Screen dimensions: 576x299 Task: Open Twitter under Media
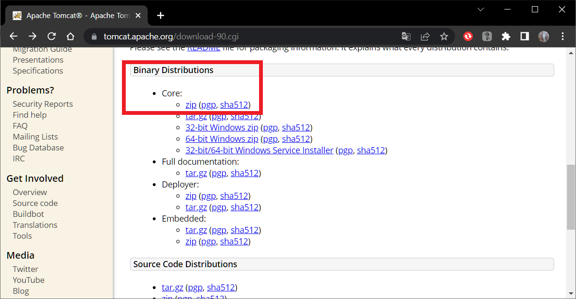(x=26, y=269)
